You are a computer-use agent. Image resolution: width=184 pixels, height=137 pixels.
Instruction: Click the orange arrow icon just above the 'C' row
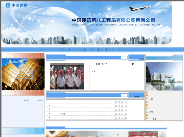click(147, 95)
